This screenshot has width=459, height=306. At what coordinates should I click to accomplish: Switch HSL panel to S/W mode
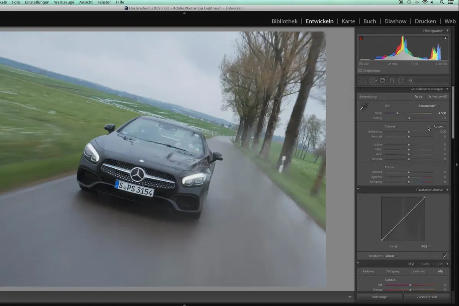point(440,264)
